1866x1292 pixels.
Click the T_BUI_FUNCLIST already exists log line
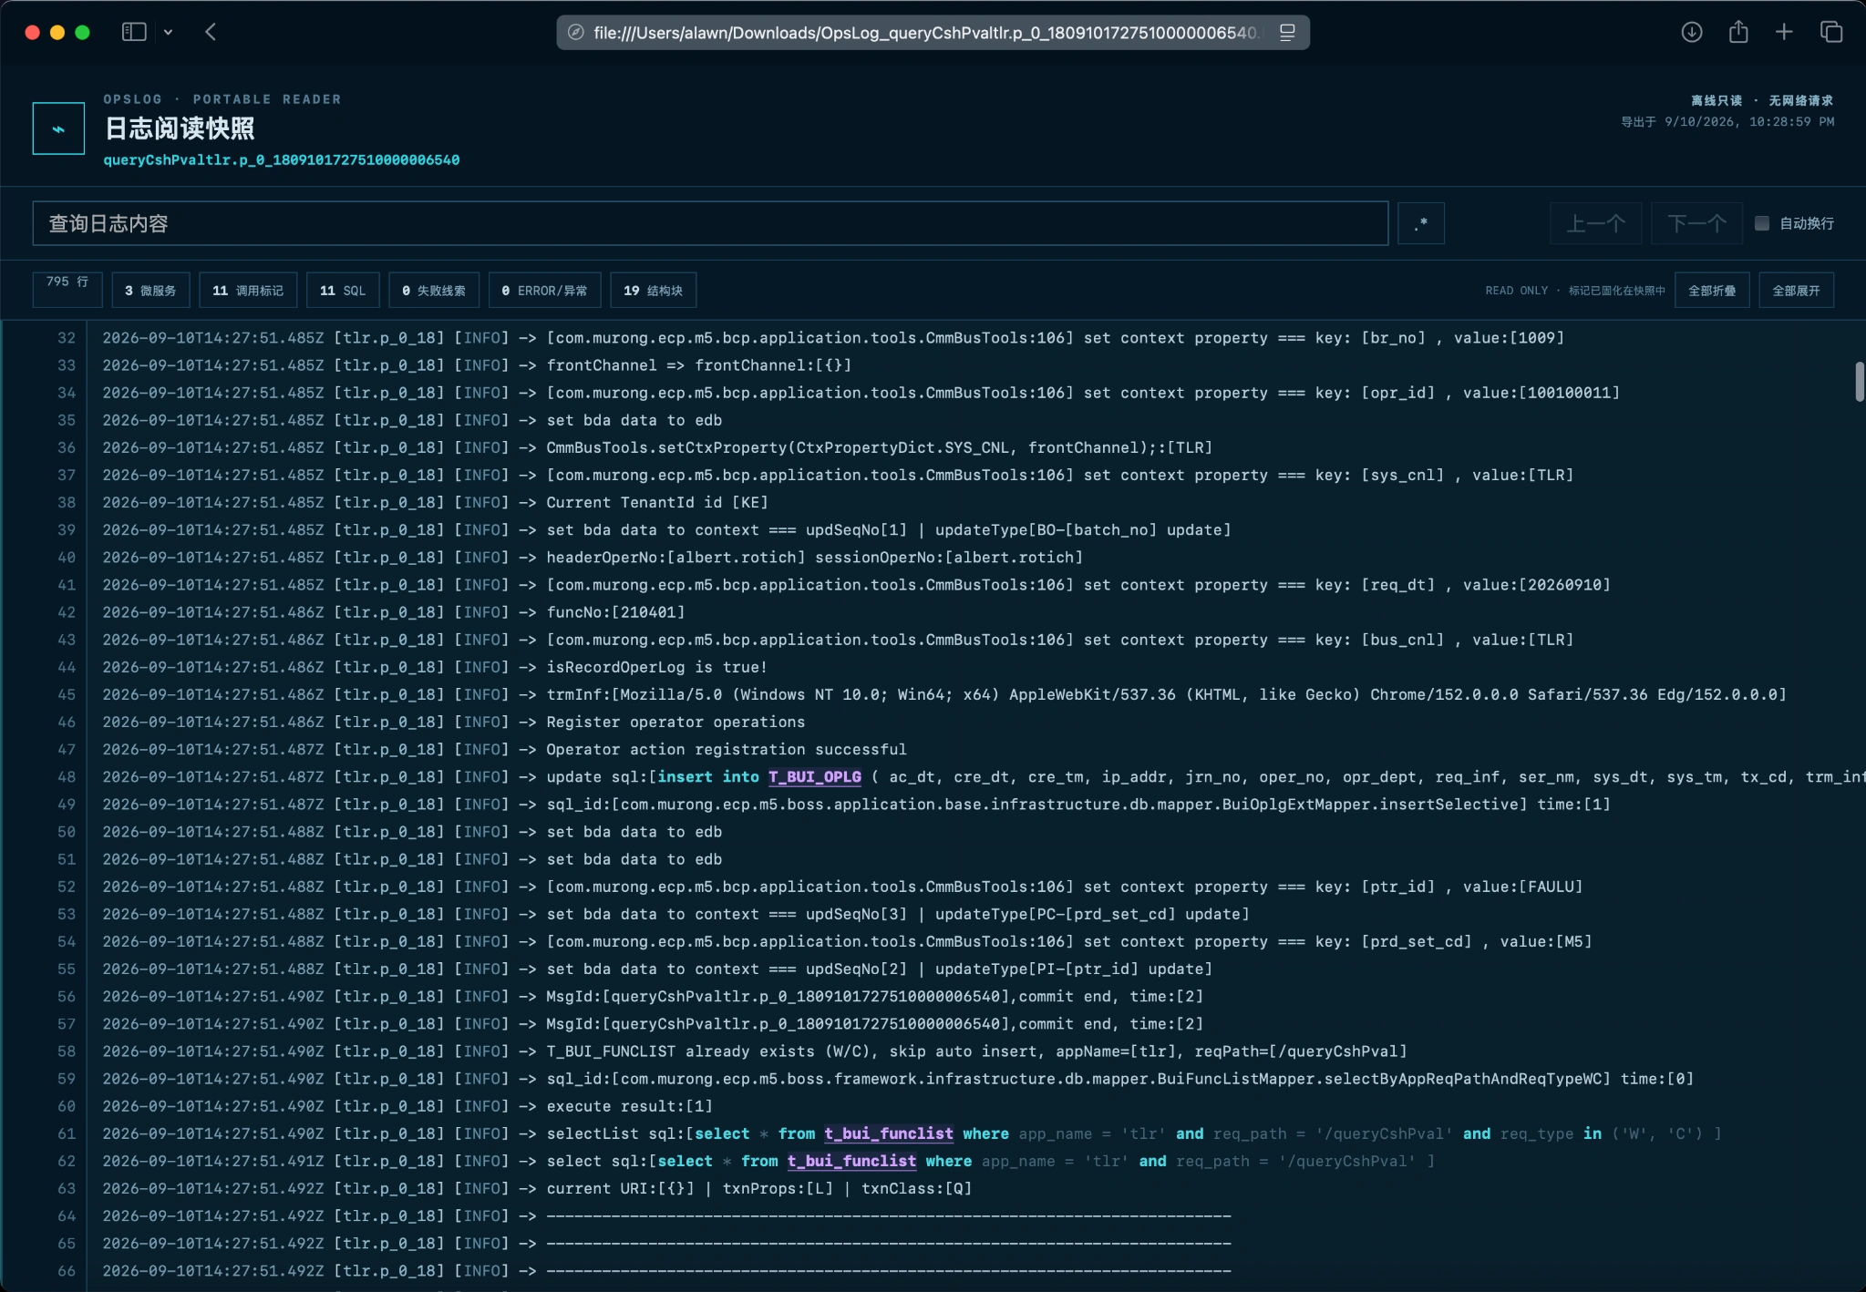coord(976,1051)
